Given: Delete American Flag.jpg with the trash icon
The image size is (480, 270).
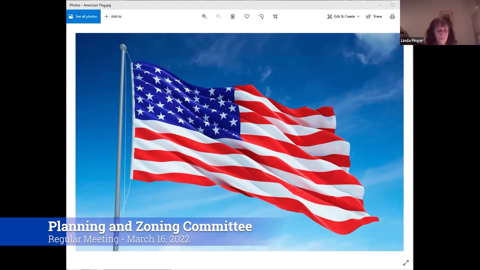Looking at the screenshot, I should (x=232, y=16).
